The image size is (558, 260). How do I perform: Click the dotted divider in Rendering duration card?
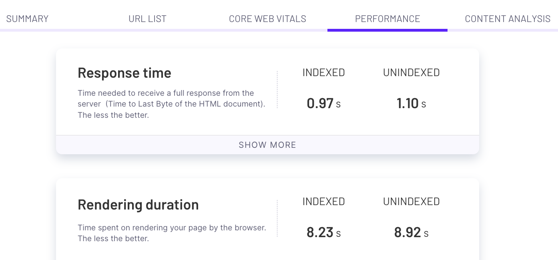pos(277,218)
